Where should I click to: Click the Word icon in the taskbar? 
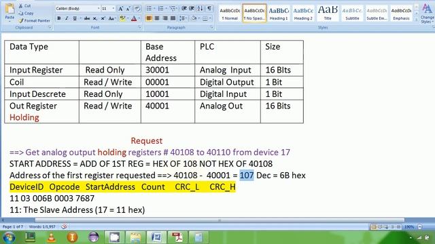156,237
